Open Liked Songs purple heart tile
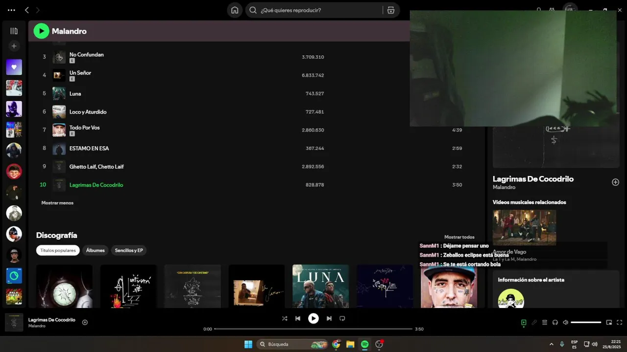The image size is (627, 352). point(14,67)
